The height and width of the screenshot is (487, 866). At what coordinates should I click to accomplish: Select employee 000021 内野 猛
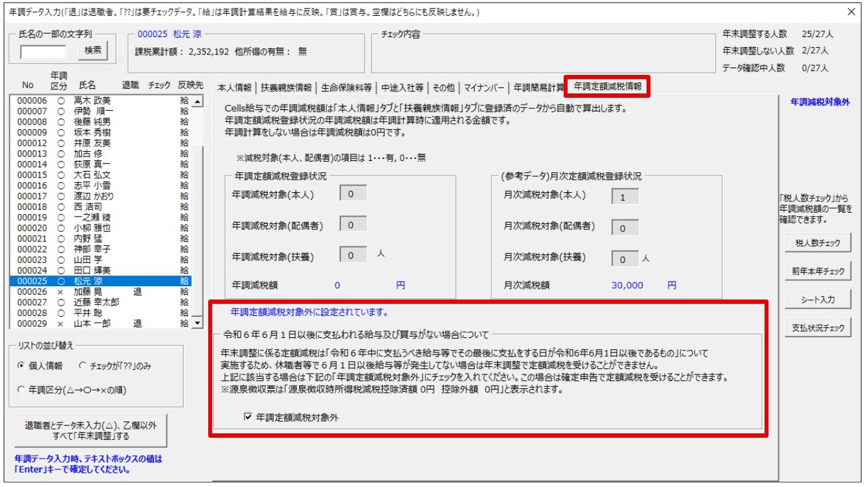tap(101, 239)
